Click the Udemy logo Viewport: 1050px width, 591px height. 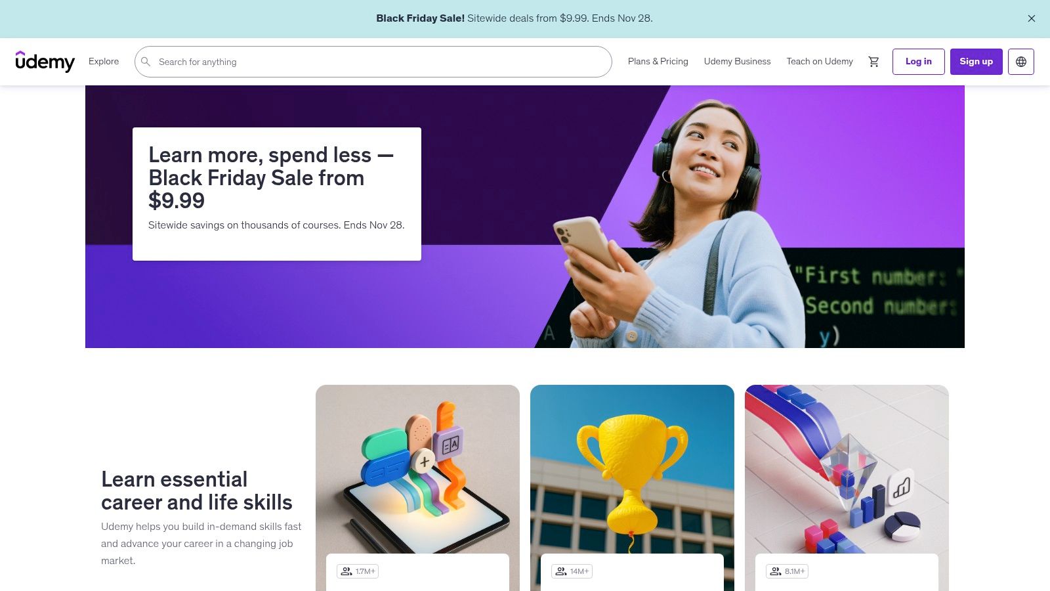(x=45, y=62)
